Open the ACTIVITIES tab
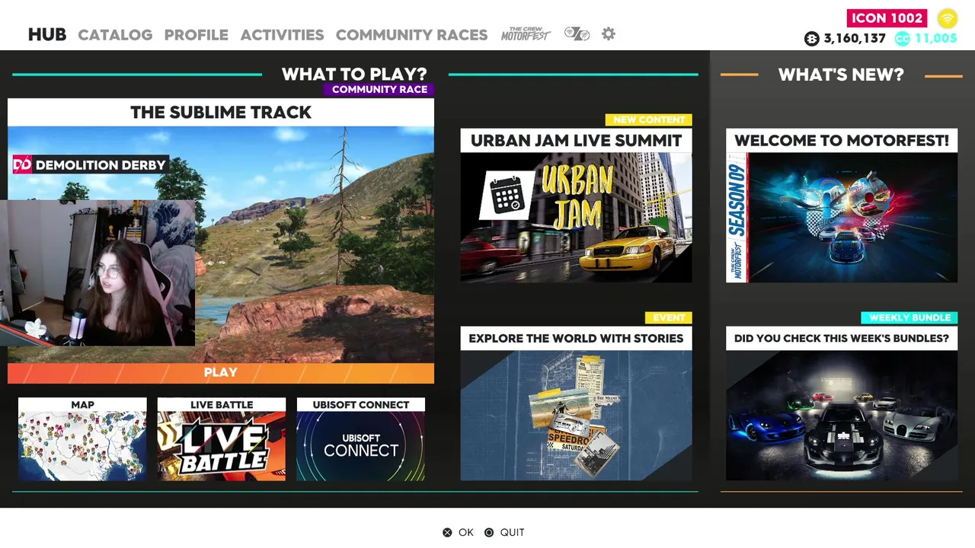 coord(283,35)
